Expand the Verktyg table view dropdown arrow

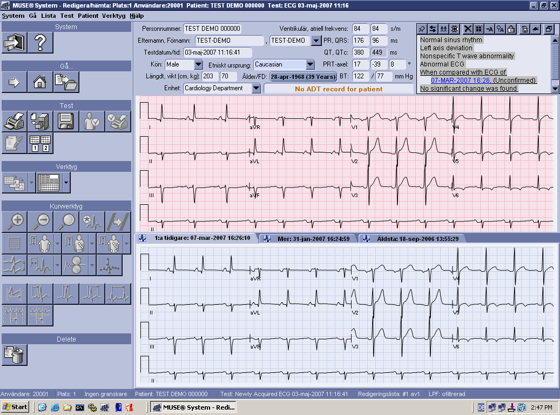click(x=66, y=182)
